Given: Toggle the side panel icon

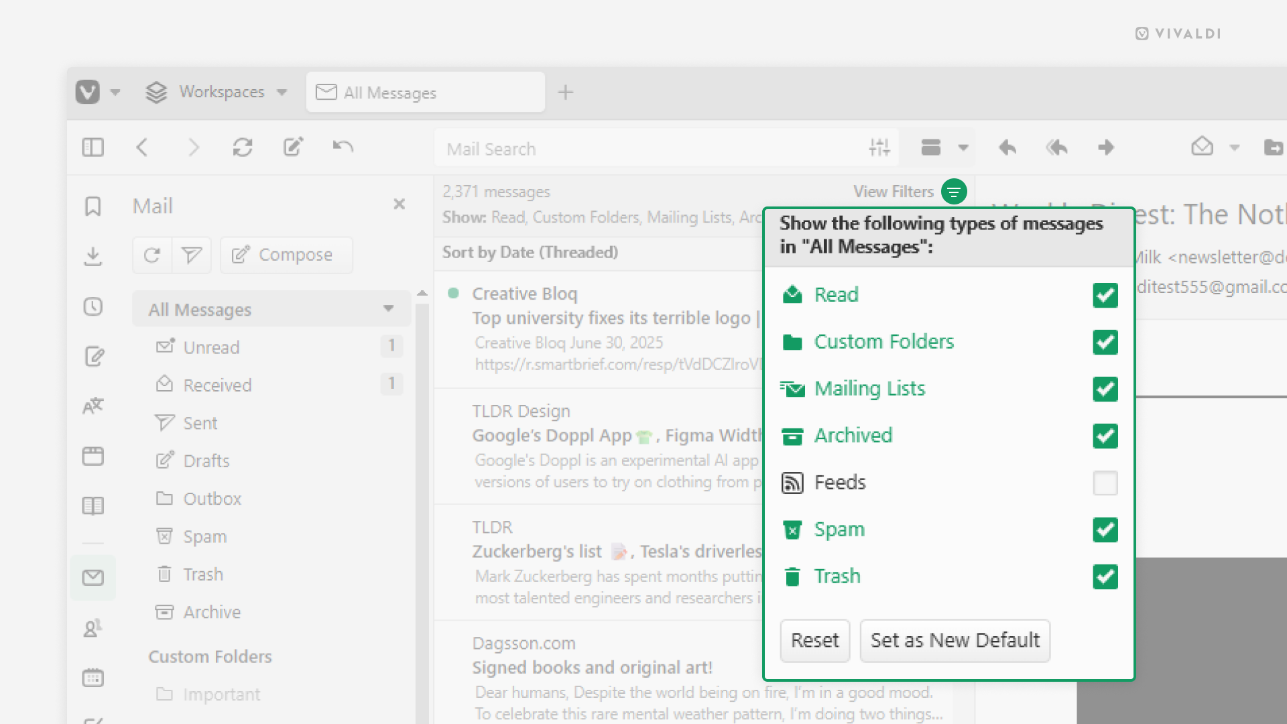Looking at the screenshot, I should [x=93, y=147].
